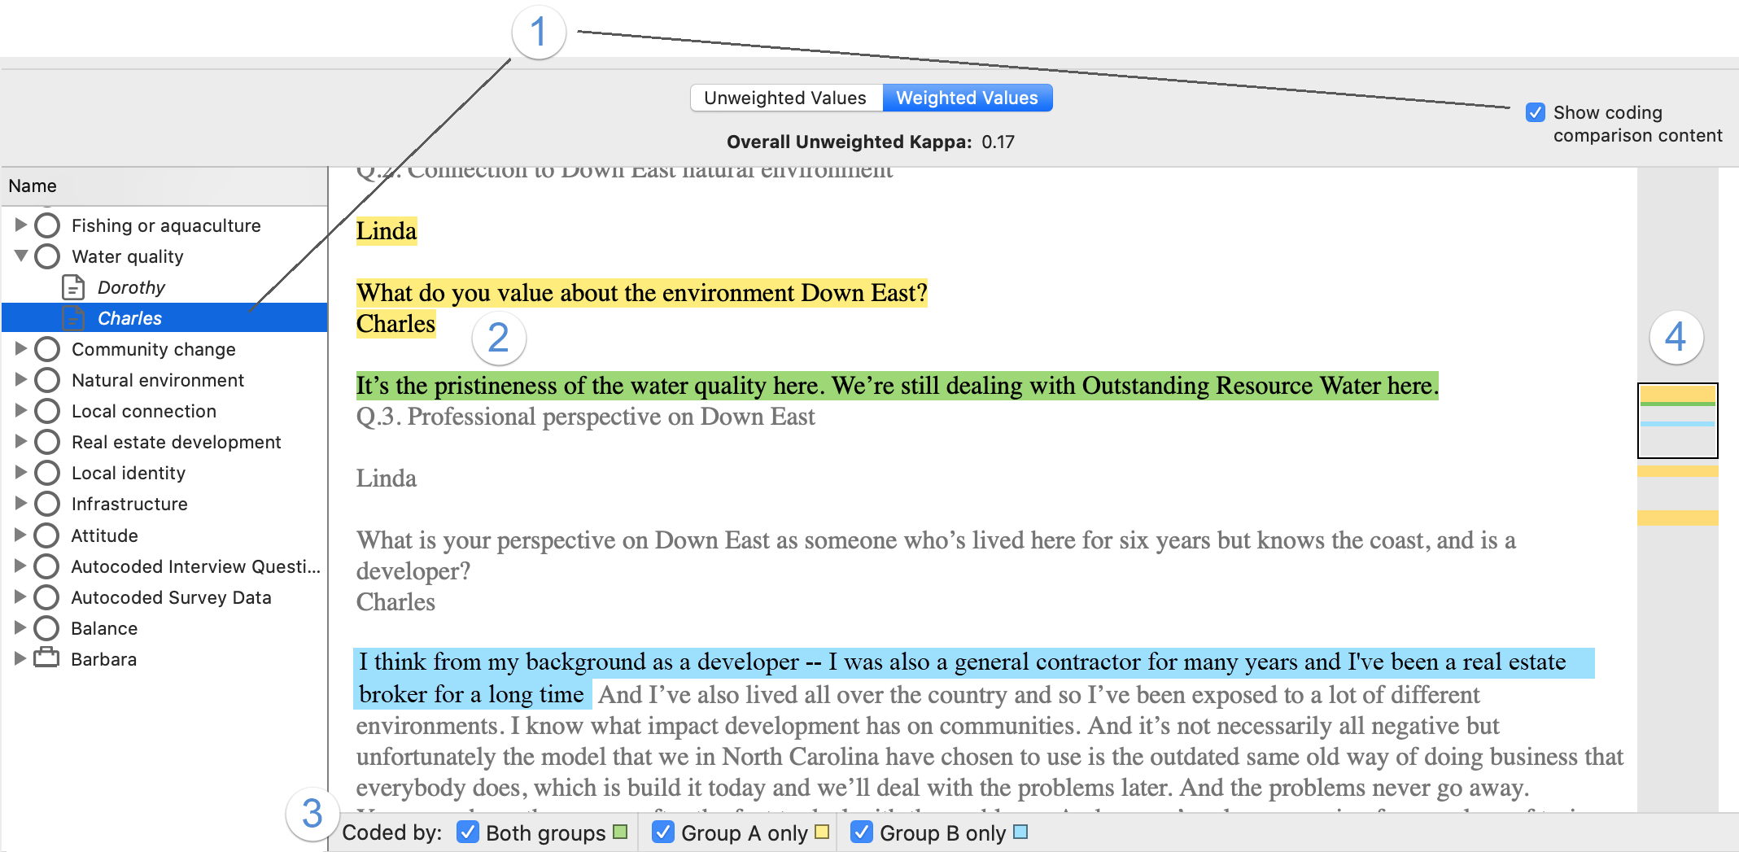
Task: Select Dorothy under Water quality
Action: pyautogui.click(x=130, y=286)
